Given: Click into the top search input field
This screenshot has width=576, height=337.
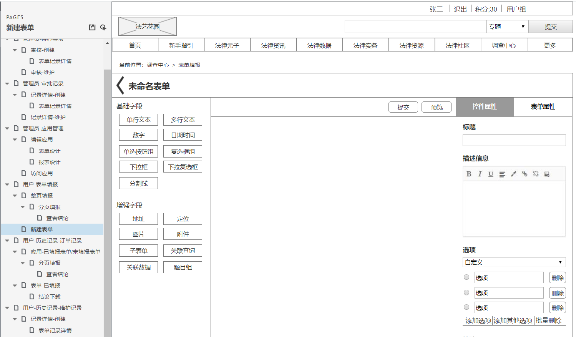Looking at the screenshot, I should [416, 27].
